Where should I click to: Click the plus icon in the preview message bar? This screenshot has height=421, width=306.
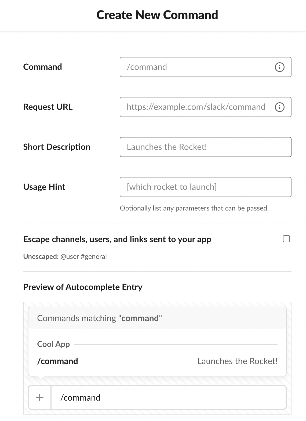click(x=40, y=397)
